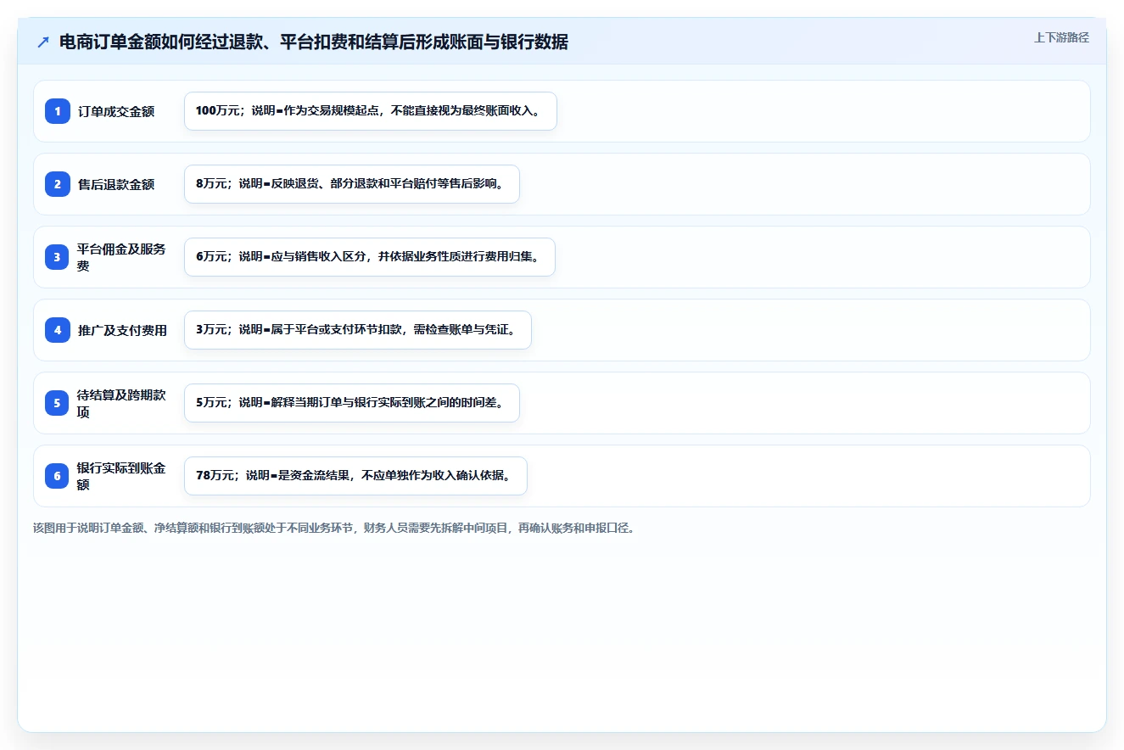This screenshot has height=750, width=1124.
Task: Open the 78万元 description box
Action: click(355, 476)
